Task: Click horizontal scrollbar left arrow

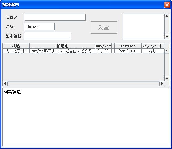Action: (5, 83)
